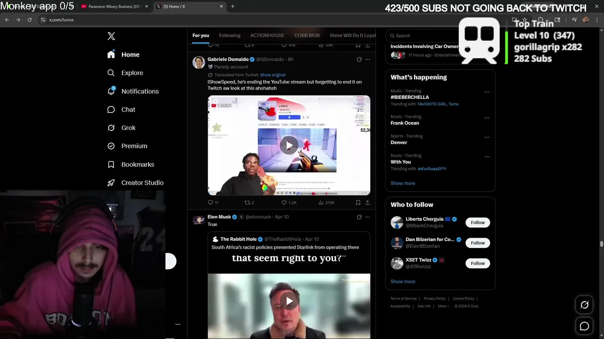
Task: Switch to the Following tab
Action: click(x=229, y=35)
